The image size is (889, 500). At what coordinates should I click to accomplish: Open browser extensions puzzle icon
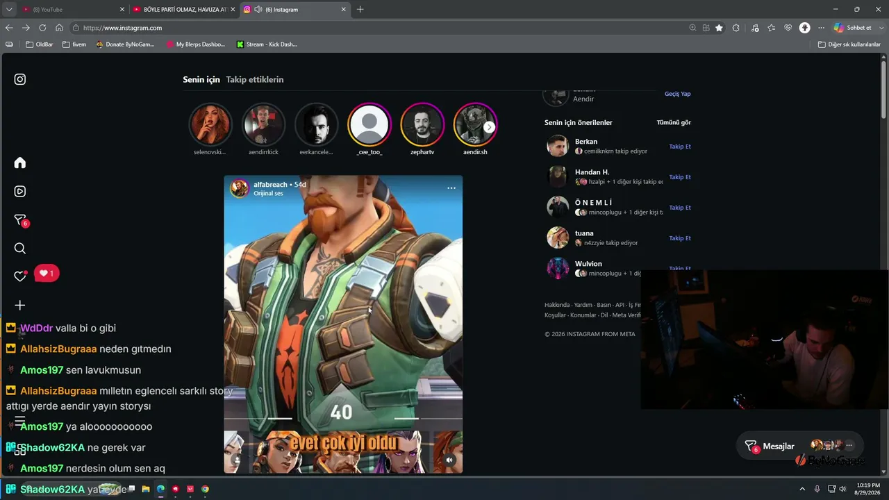coord(736,28)
